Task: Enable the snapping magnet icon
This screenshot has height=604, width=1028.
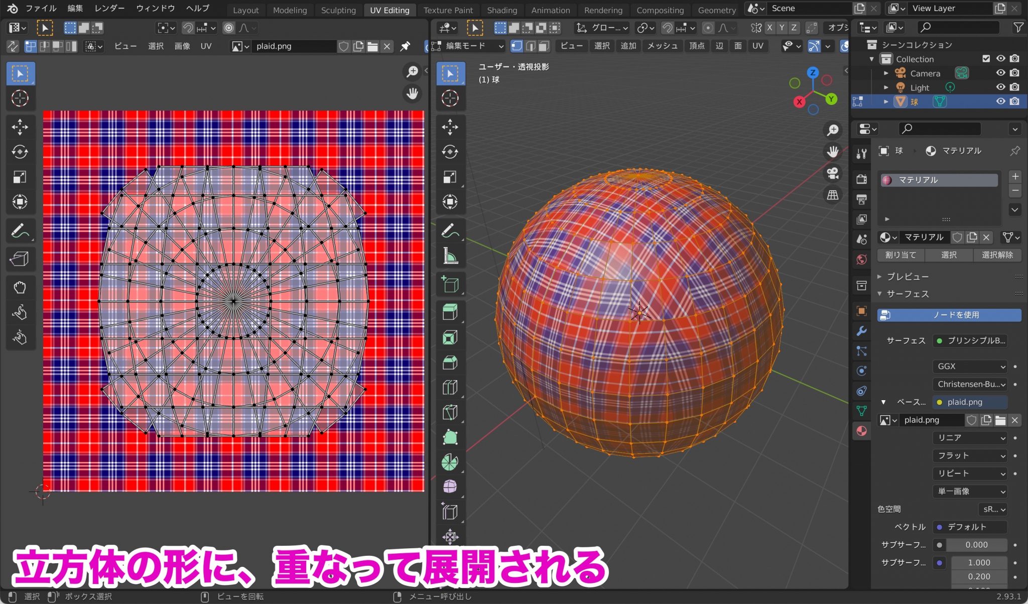Action: [x=668, y=28]
